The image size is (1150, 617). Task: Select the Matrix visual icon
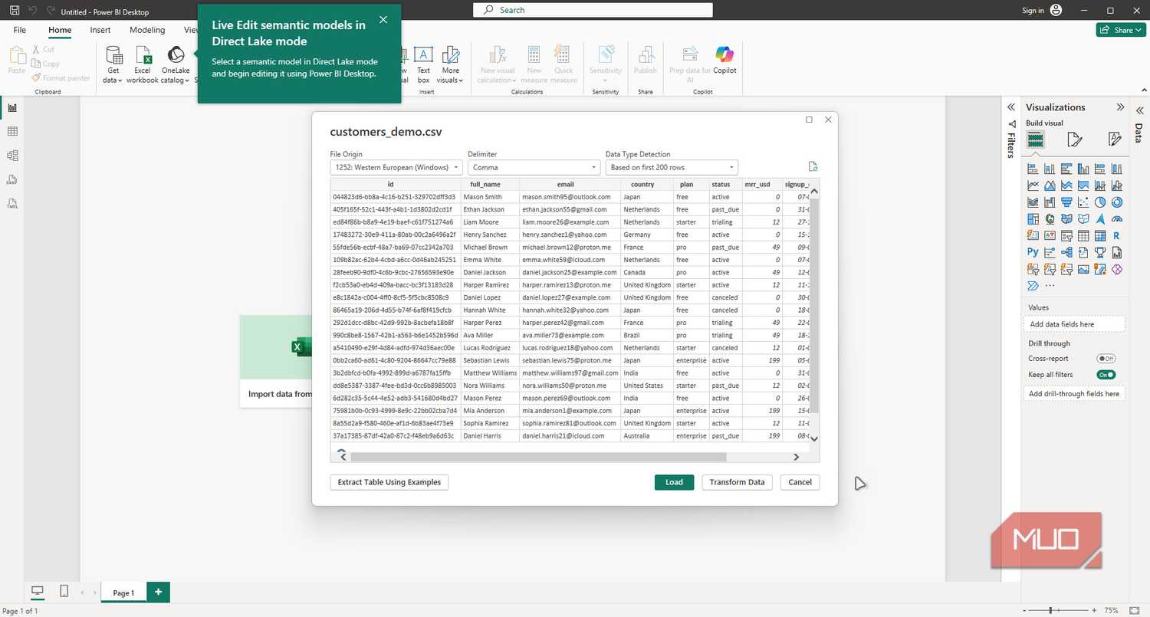click(1100, 236)
